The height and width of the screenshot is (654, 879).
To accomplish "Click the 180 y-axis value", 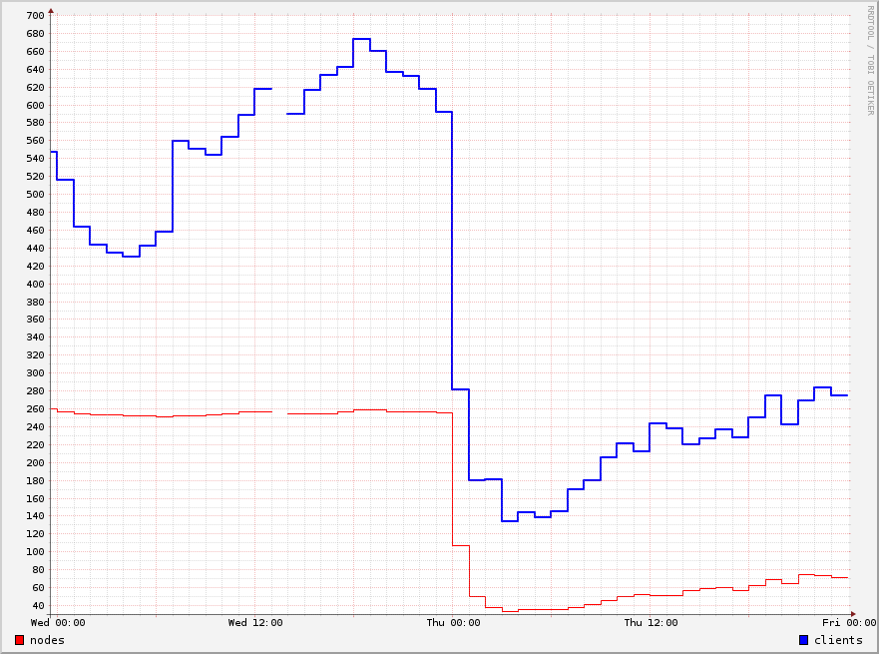I will (35, 480).
